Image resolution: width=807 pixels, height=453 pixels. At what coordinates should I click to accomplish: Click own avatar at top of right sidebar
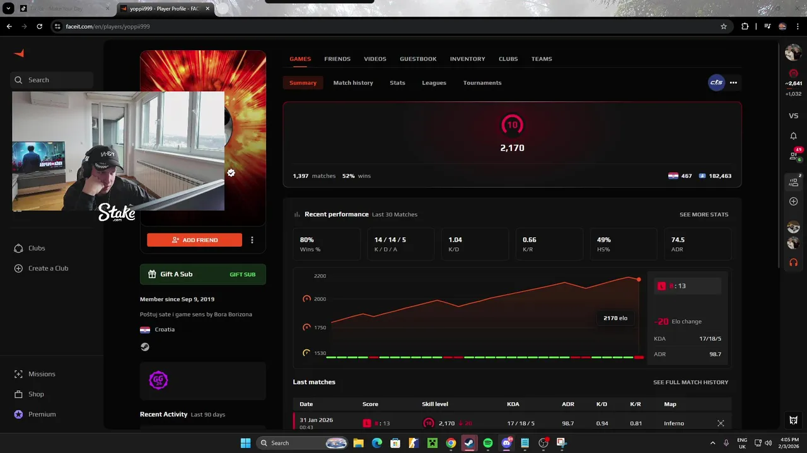pyautogui.click(x=793, y=53)
